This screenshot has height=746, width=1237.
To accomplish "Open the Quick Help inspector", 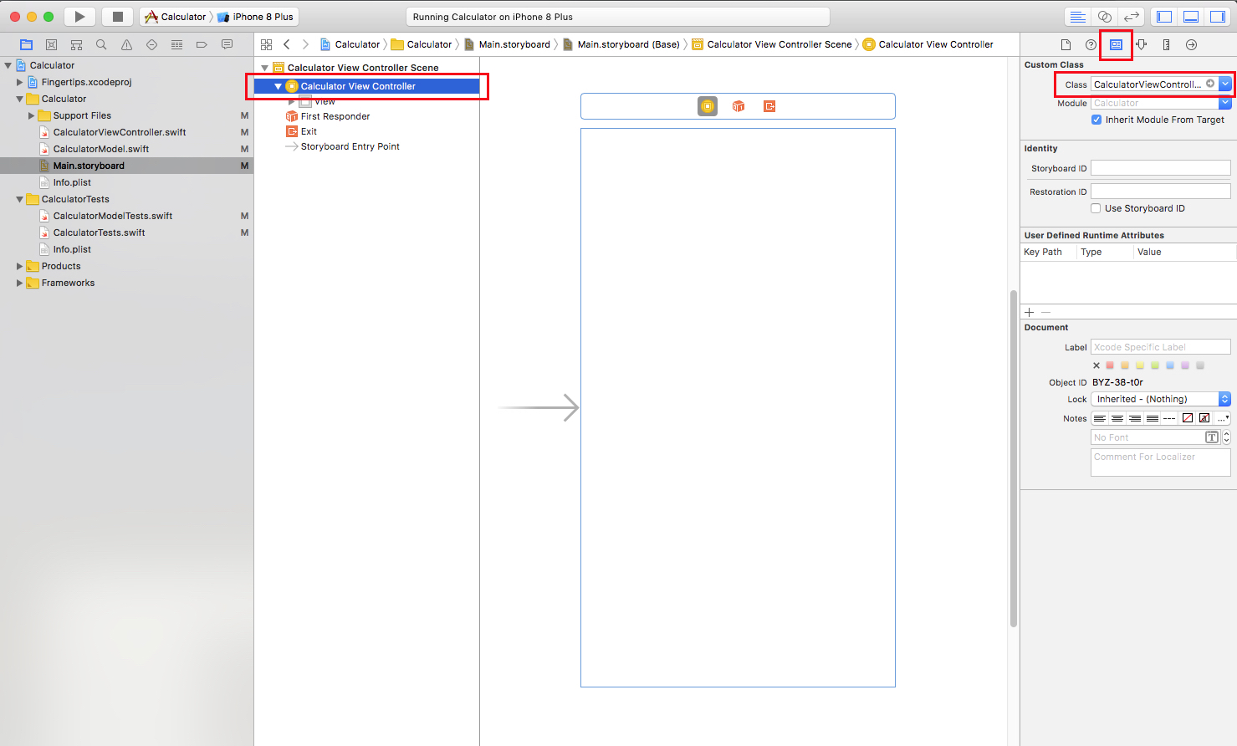I will click(x=1091, y=44).
